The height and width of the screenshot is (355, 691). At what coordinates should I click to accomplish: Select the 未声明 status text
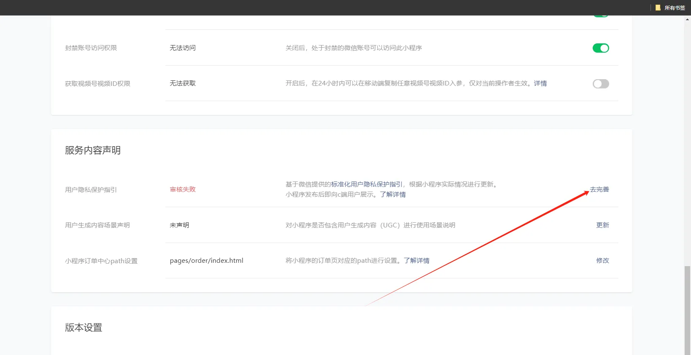pos(179,225)
